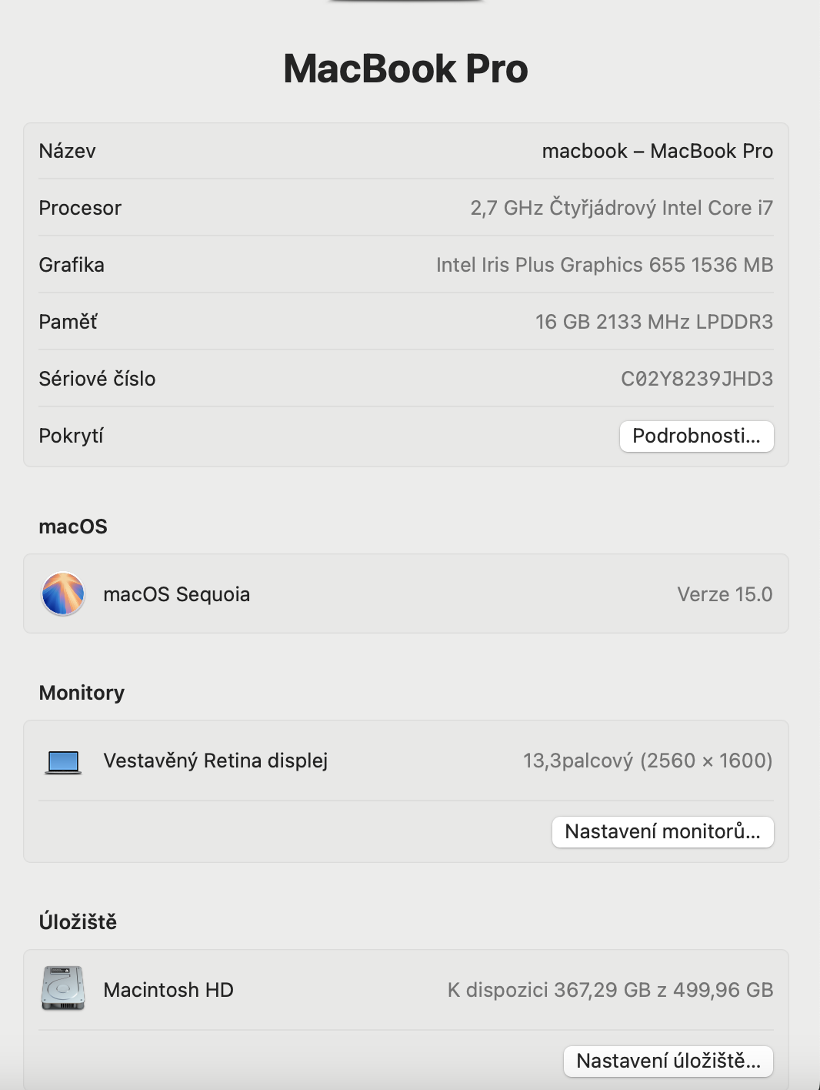This screenshot has height=1090, width=820.
Task: Click the Macintosh HD volume name
Action: point(168,990)
